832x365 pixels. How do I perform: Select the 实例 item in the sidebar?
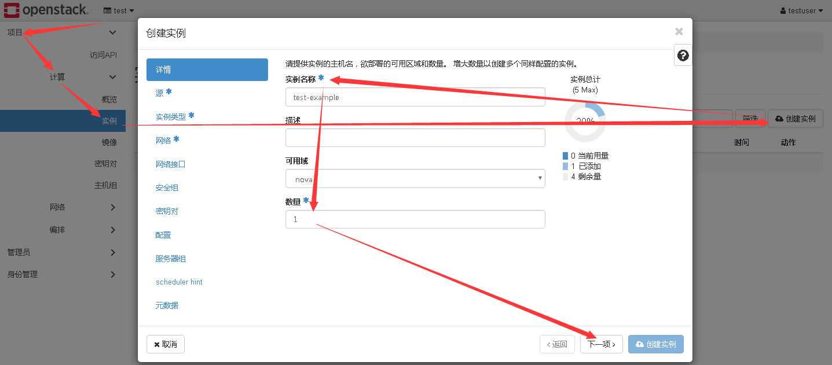[x=110, y=120]
